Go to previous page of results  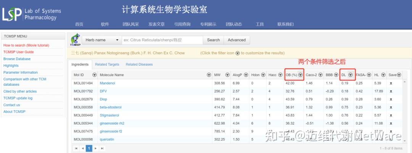[x=82, y=148]
